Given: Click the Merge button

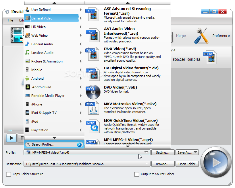Looking at the screenshot, I should [181, 36].
